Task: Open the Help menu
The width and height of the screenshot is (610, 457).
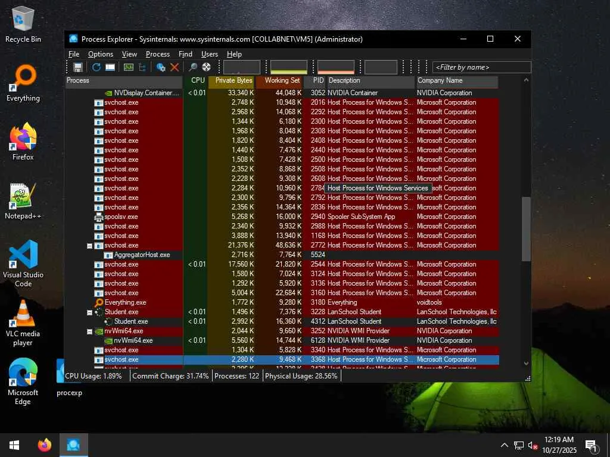Action: [x=234, y=54]
